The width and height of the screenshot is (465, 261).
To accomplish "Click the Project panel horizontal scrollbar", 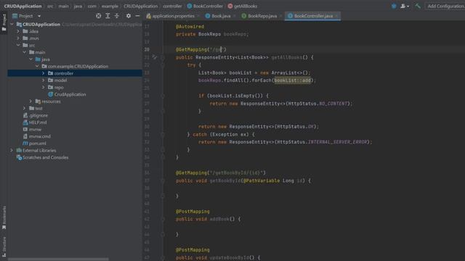I will [58, 260].
